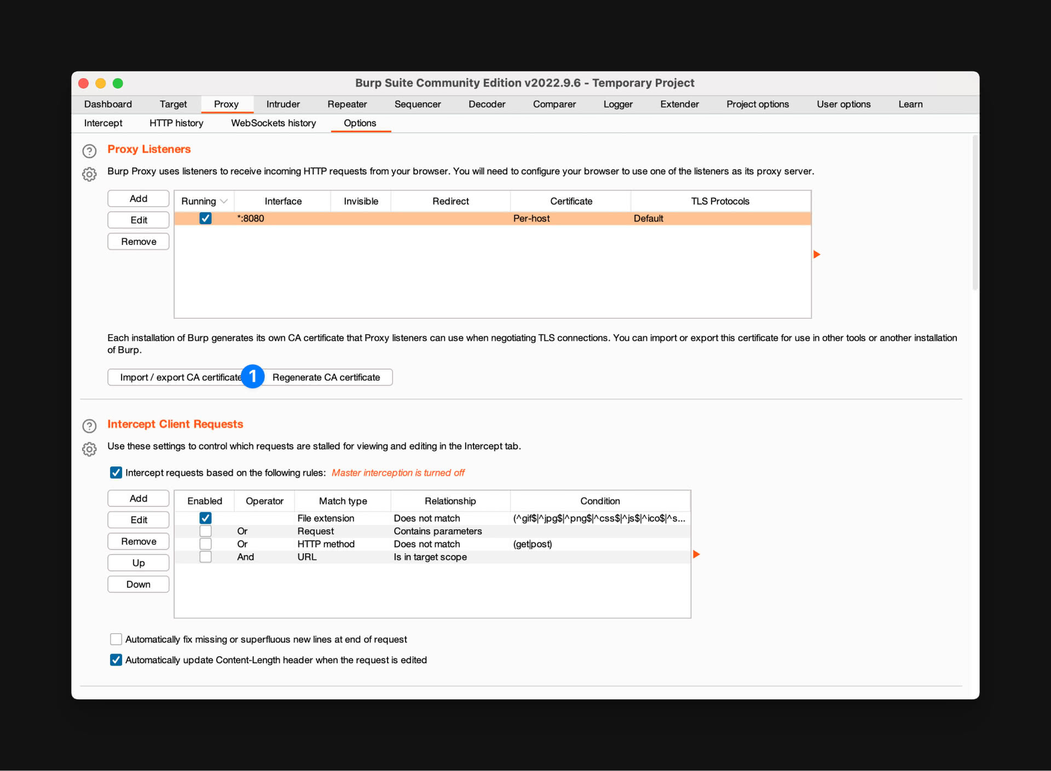
Task: Click Regenerate CA certificate button
Action: 326,377
